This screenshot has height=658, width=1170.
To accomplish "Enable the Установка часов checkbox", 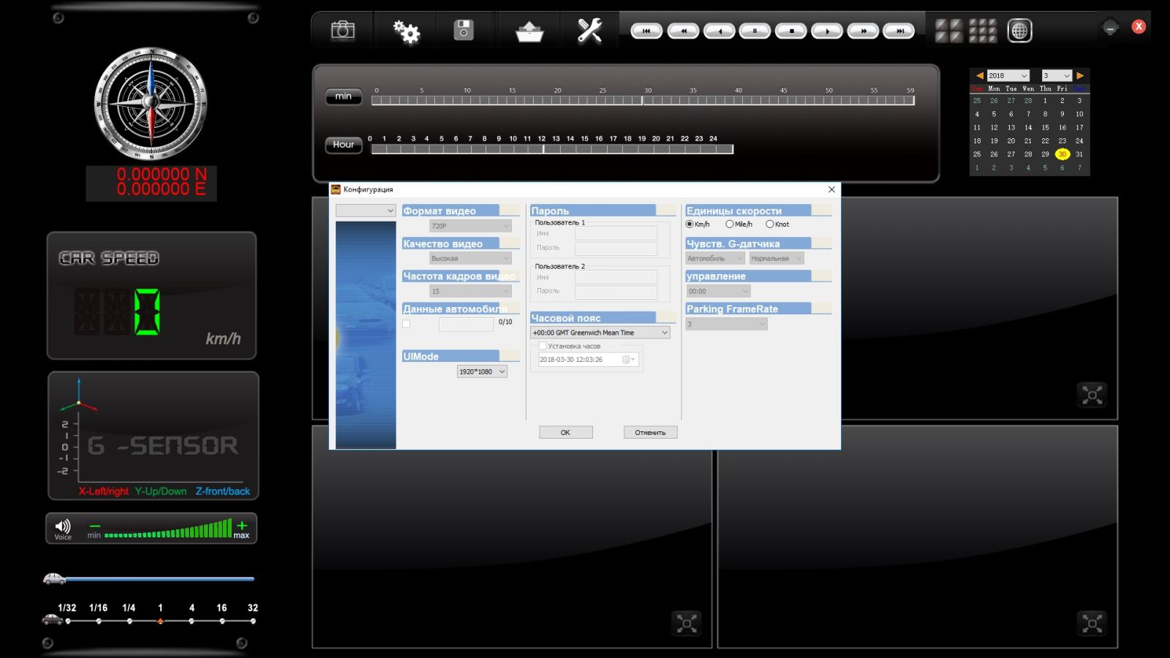I will pos(543,347).
